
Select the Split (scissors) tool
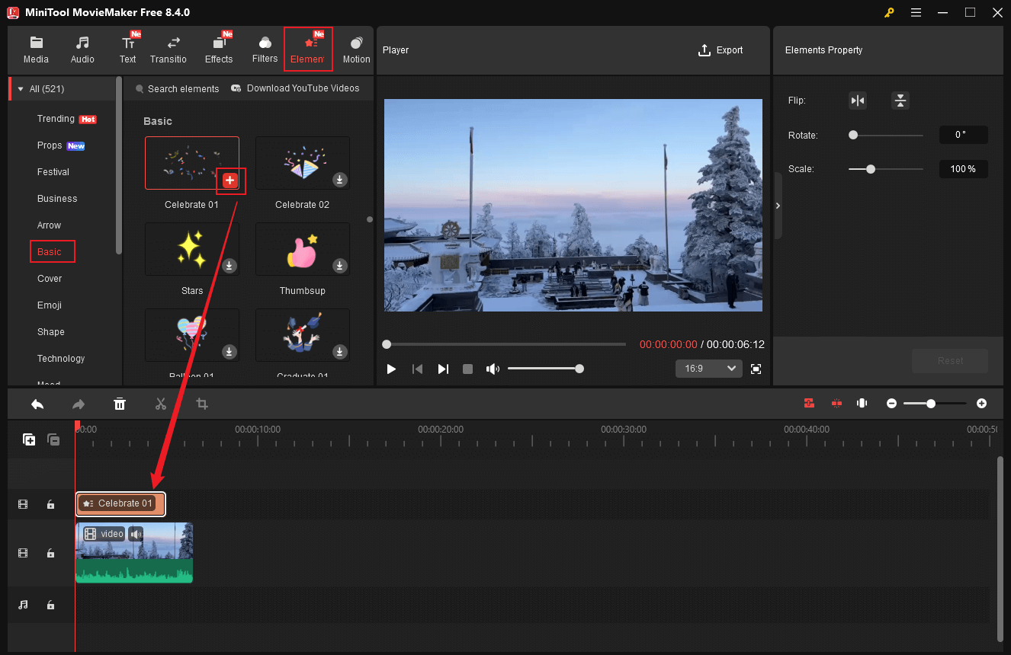(161, 404)
